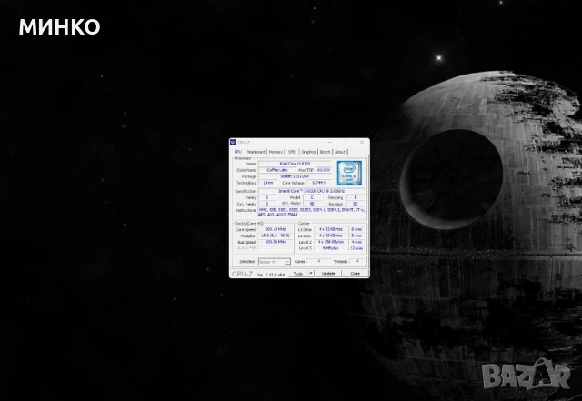This screenshot has width=582, height=401.
Task: Click the Stepping value field
Action: [356, 198]
